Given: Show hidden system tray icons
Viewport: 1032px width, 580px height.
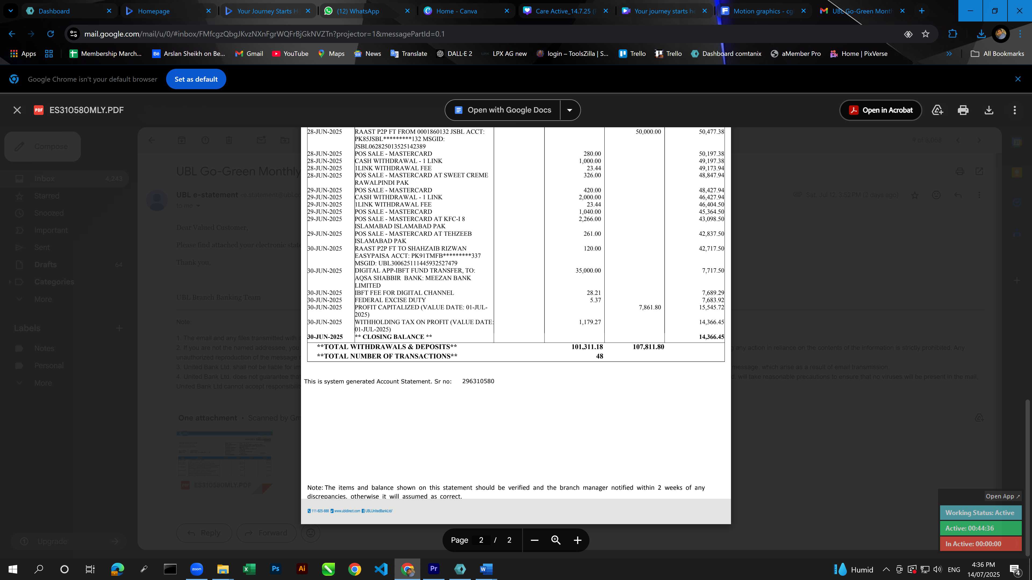Looking at the screenshot, I should pos(886,570).
